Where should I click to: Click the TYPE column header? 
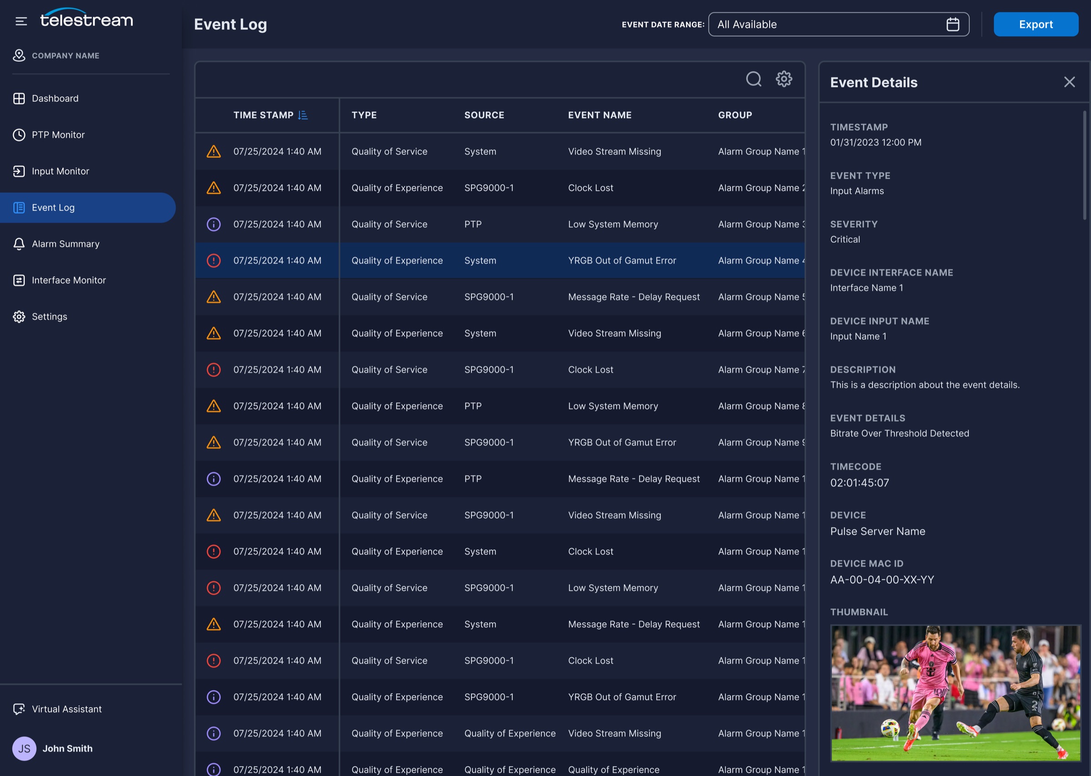(364, 115)
